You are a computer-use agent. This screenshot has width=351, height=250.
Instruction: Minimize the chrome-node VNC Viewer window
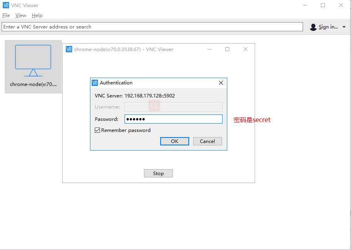click(x=209, y=49)
